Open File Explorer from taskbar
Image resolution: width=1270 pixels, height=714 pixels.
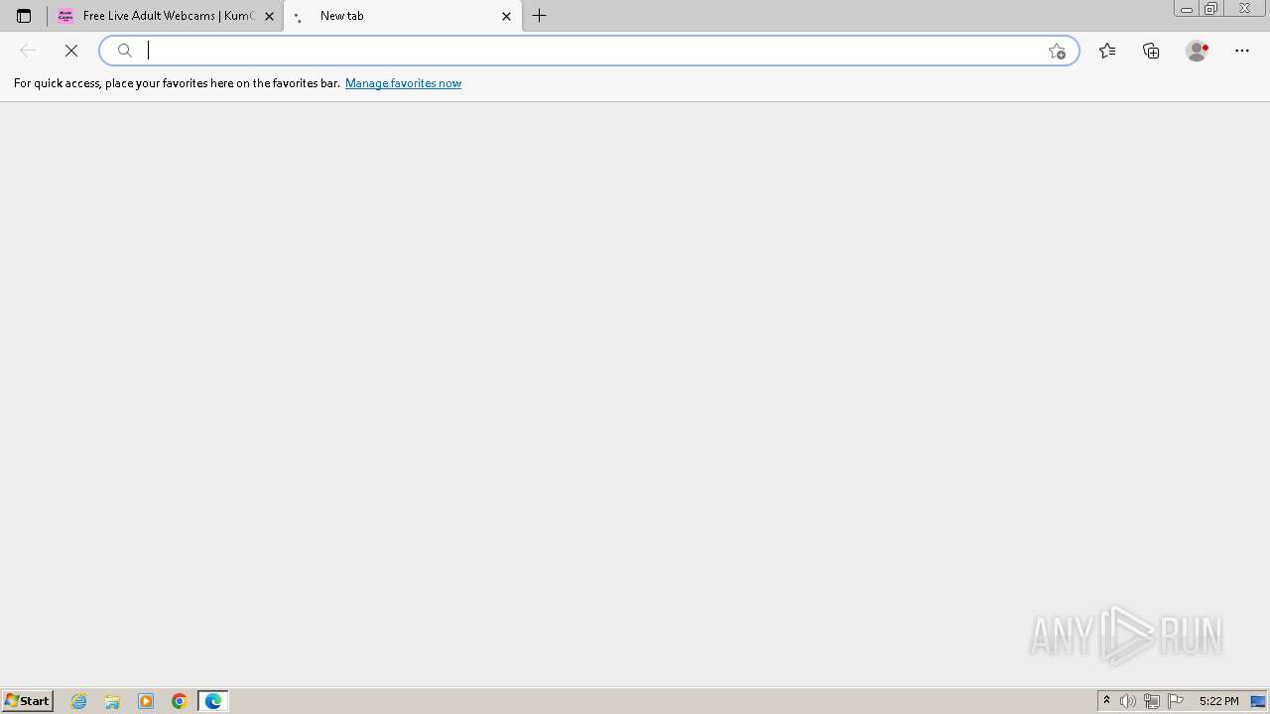click(112, 701)
